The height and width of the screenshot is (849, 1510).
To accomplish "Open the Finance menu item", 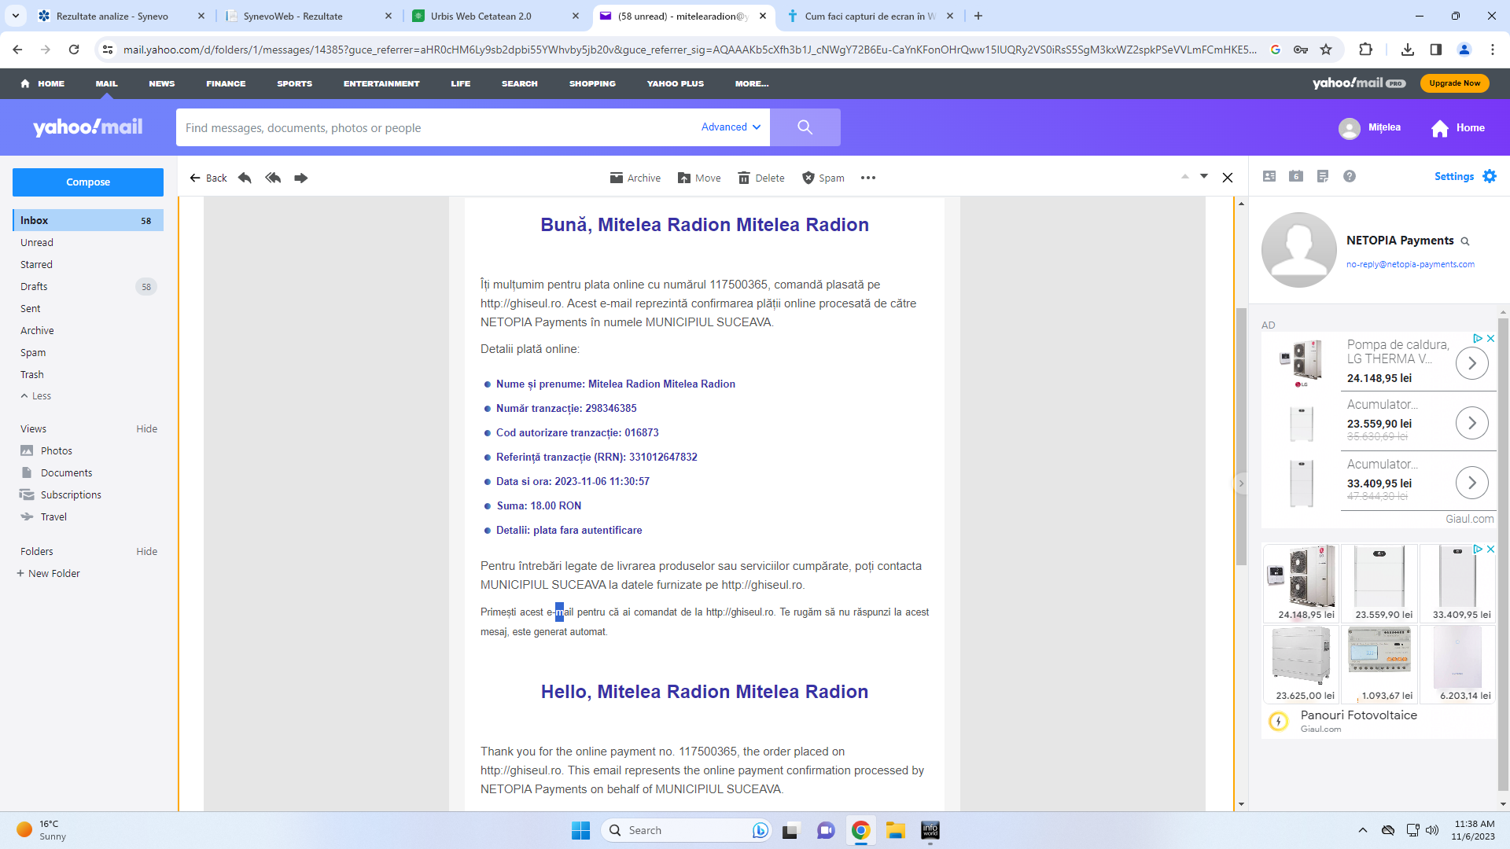I will pyautogui.click(x=226, y=84).
